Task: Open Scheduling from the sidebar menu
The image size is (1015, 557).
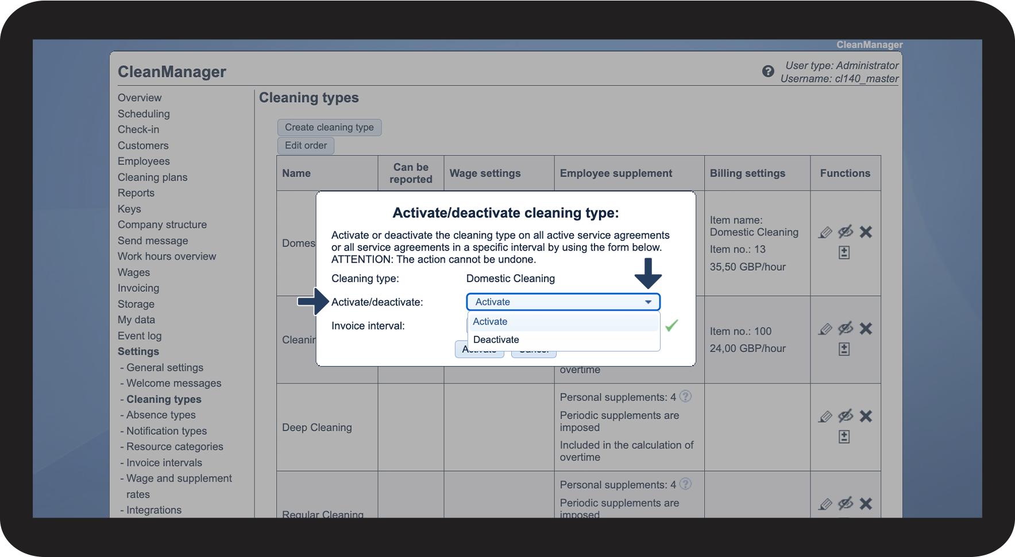Action: (144, 114)
